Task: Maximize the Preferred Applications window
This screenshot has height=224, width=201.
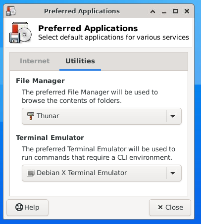Action: 175,11
